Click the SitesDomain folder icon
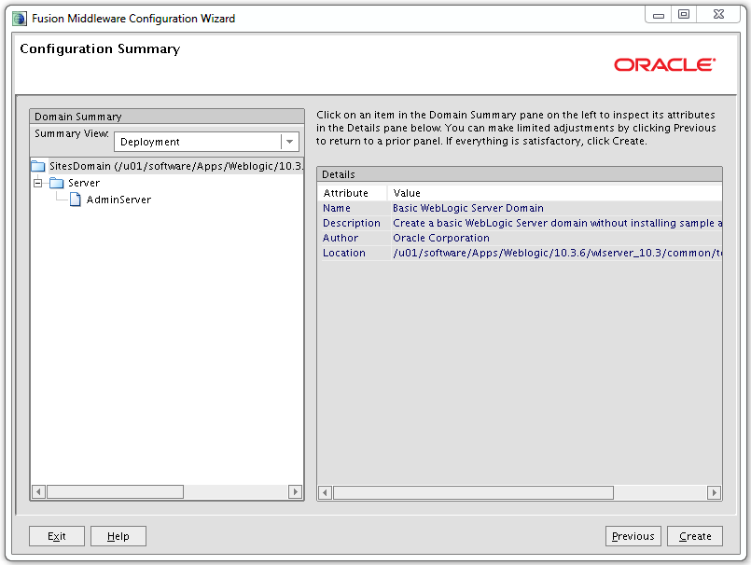The height and width of the screenshot is (565, 751). (38, 166)
